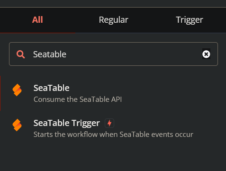Click Starts the workflow when SeaTable events occur
Screen dimensions: 226x171
point(113,135)
